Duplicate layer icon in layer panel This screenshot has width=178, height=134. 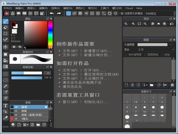(x=159, y=85)
